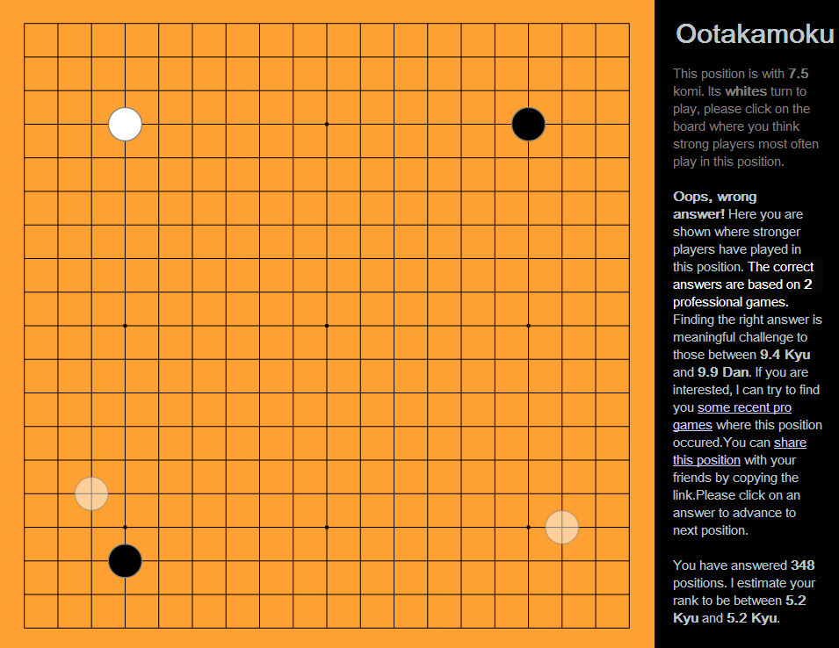This screenshot has height=648, width=839.
Task: Click the Ootakamoku page title
Action: (x=754, y=33)
